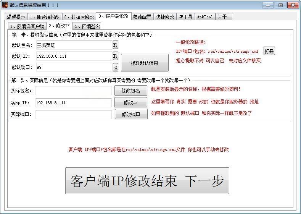Screen dimensions: 301x214
Task: Click 取 button beside 默认 IP field
Action: 115,56
